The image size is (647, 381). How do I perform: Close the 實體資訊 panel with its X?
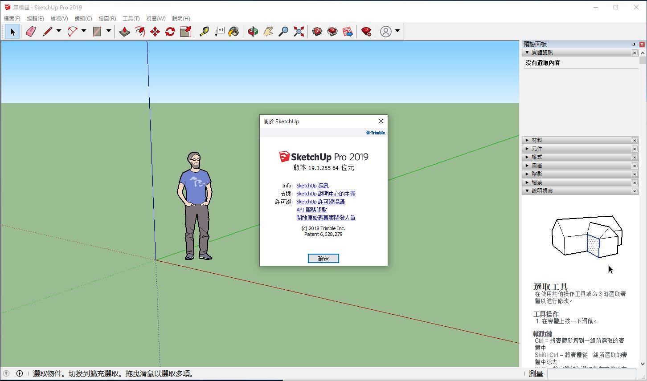tap(635, 53)
